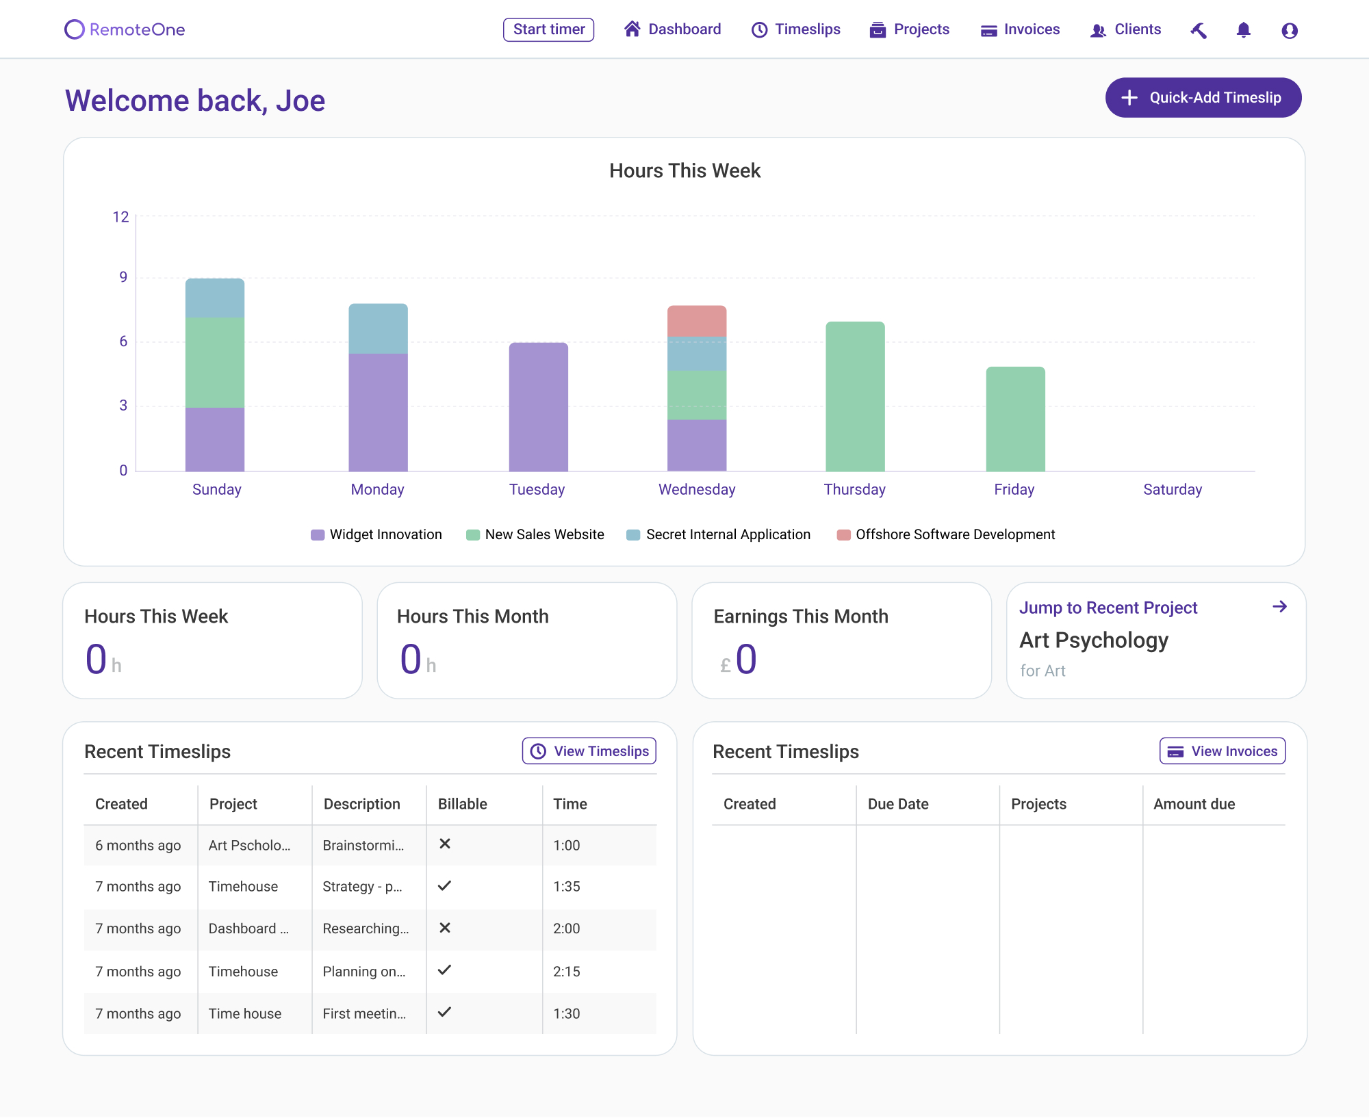Click the 1:35 time value
The height and width of the screenshot is (1118, 1369).
coord(567,887)
